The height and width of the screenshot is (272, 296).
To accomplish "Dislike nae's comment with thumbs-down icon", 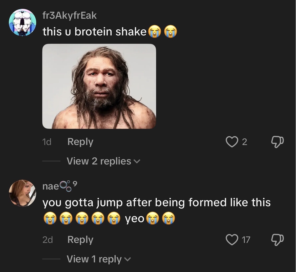I will click(277, 240).
